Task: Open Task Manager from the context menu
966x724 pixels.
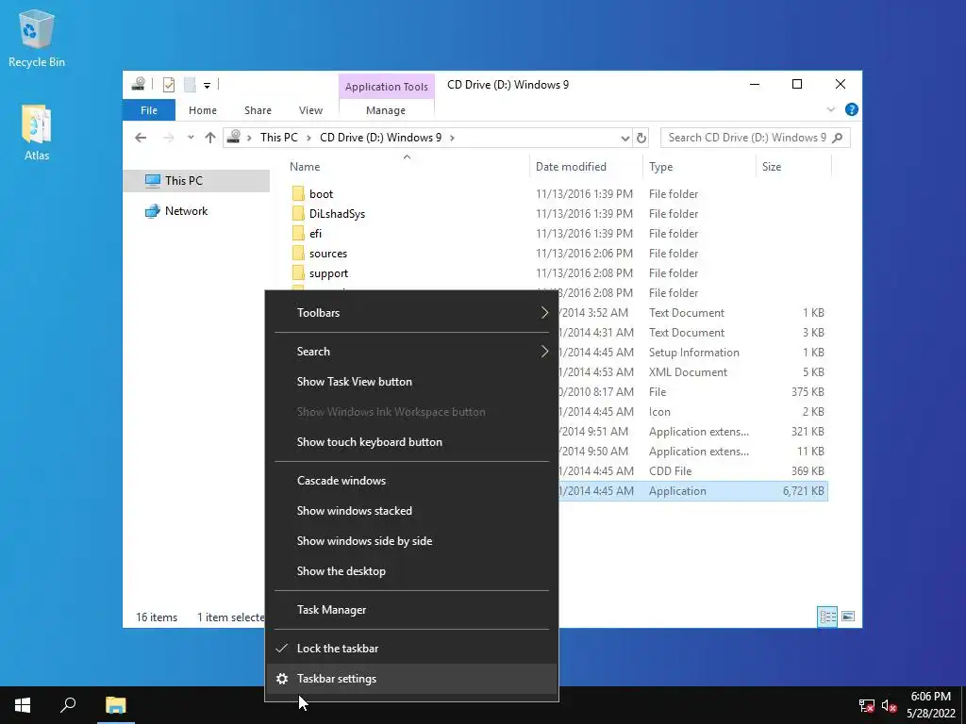Action: coord(411,610)
